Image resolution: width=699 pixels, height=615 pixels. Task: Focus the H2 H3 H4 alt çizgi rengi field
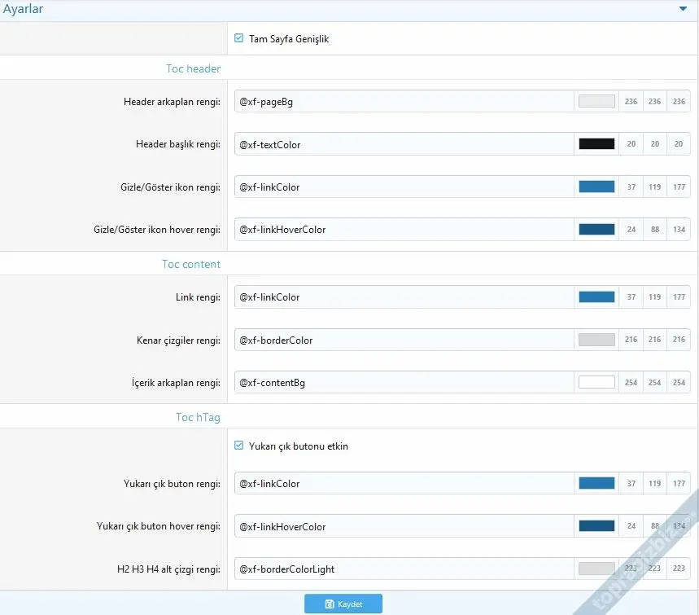(404, 569)
